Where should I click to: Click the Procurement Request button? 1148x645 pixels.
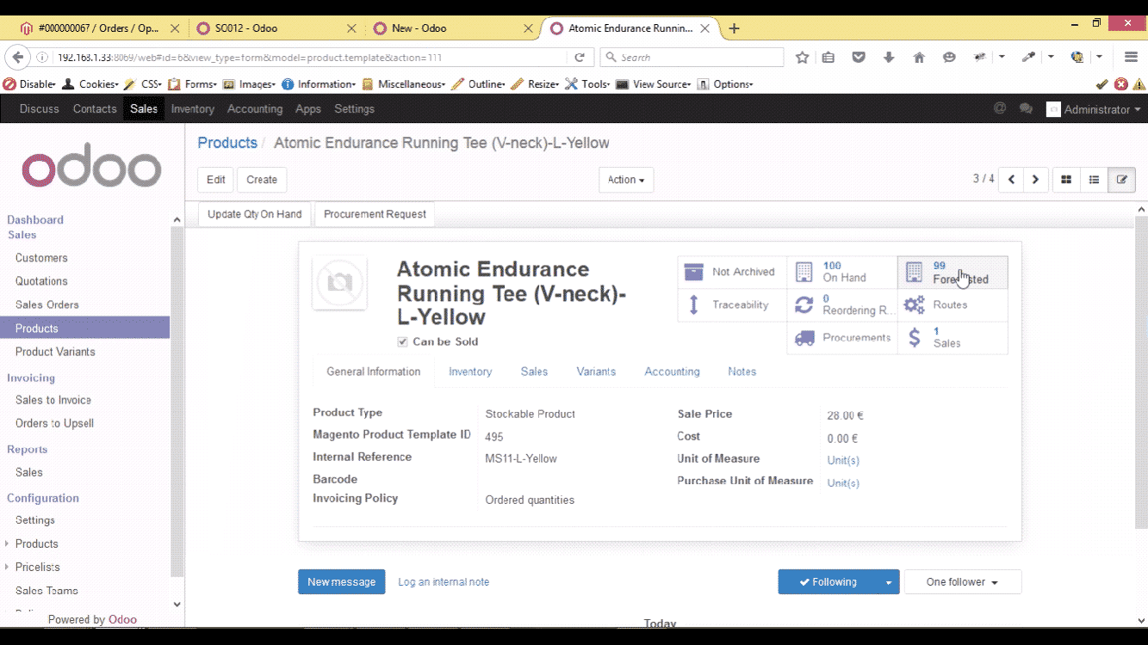375,214
